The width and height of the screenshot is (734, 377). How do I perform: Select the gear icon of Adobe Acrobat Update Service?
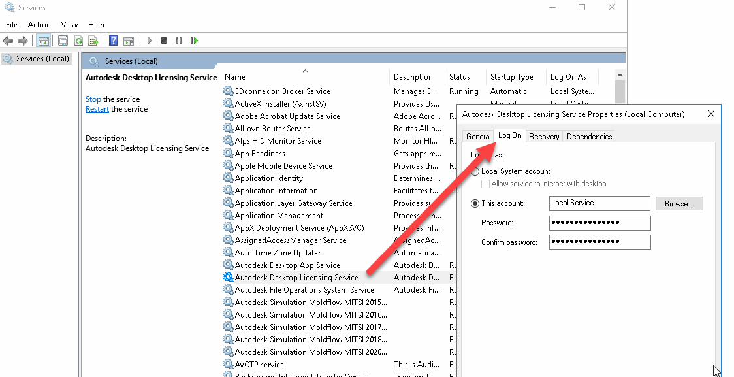click(228, 116)
